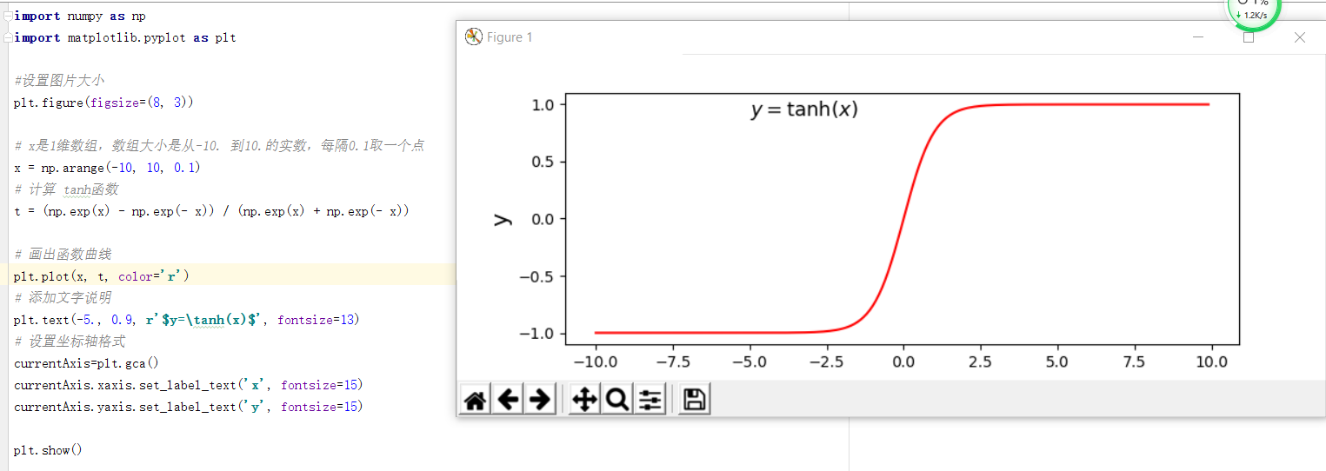Click the red tanh curve
Viewport: 1326px width, 471px height.
point(903,219)
